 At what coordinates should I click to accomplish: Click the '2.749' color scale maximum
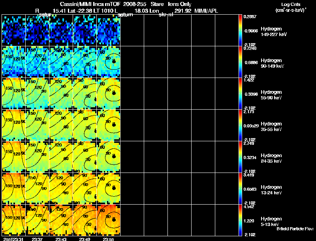pyautogui.click(x=249, y=143)
